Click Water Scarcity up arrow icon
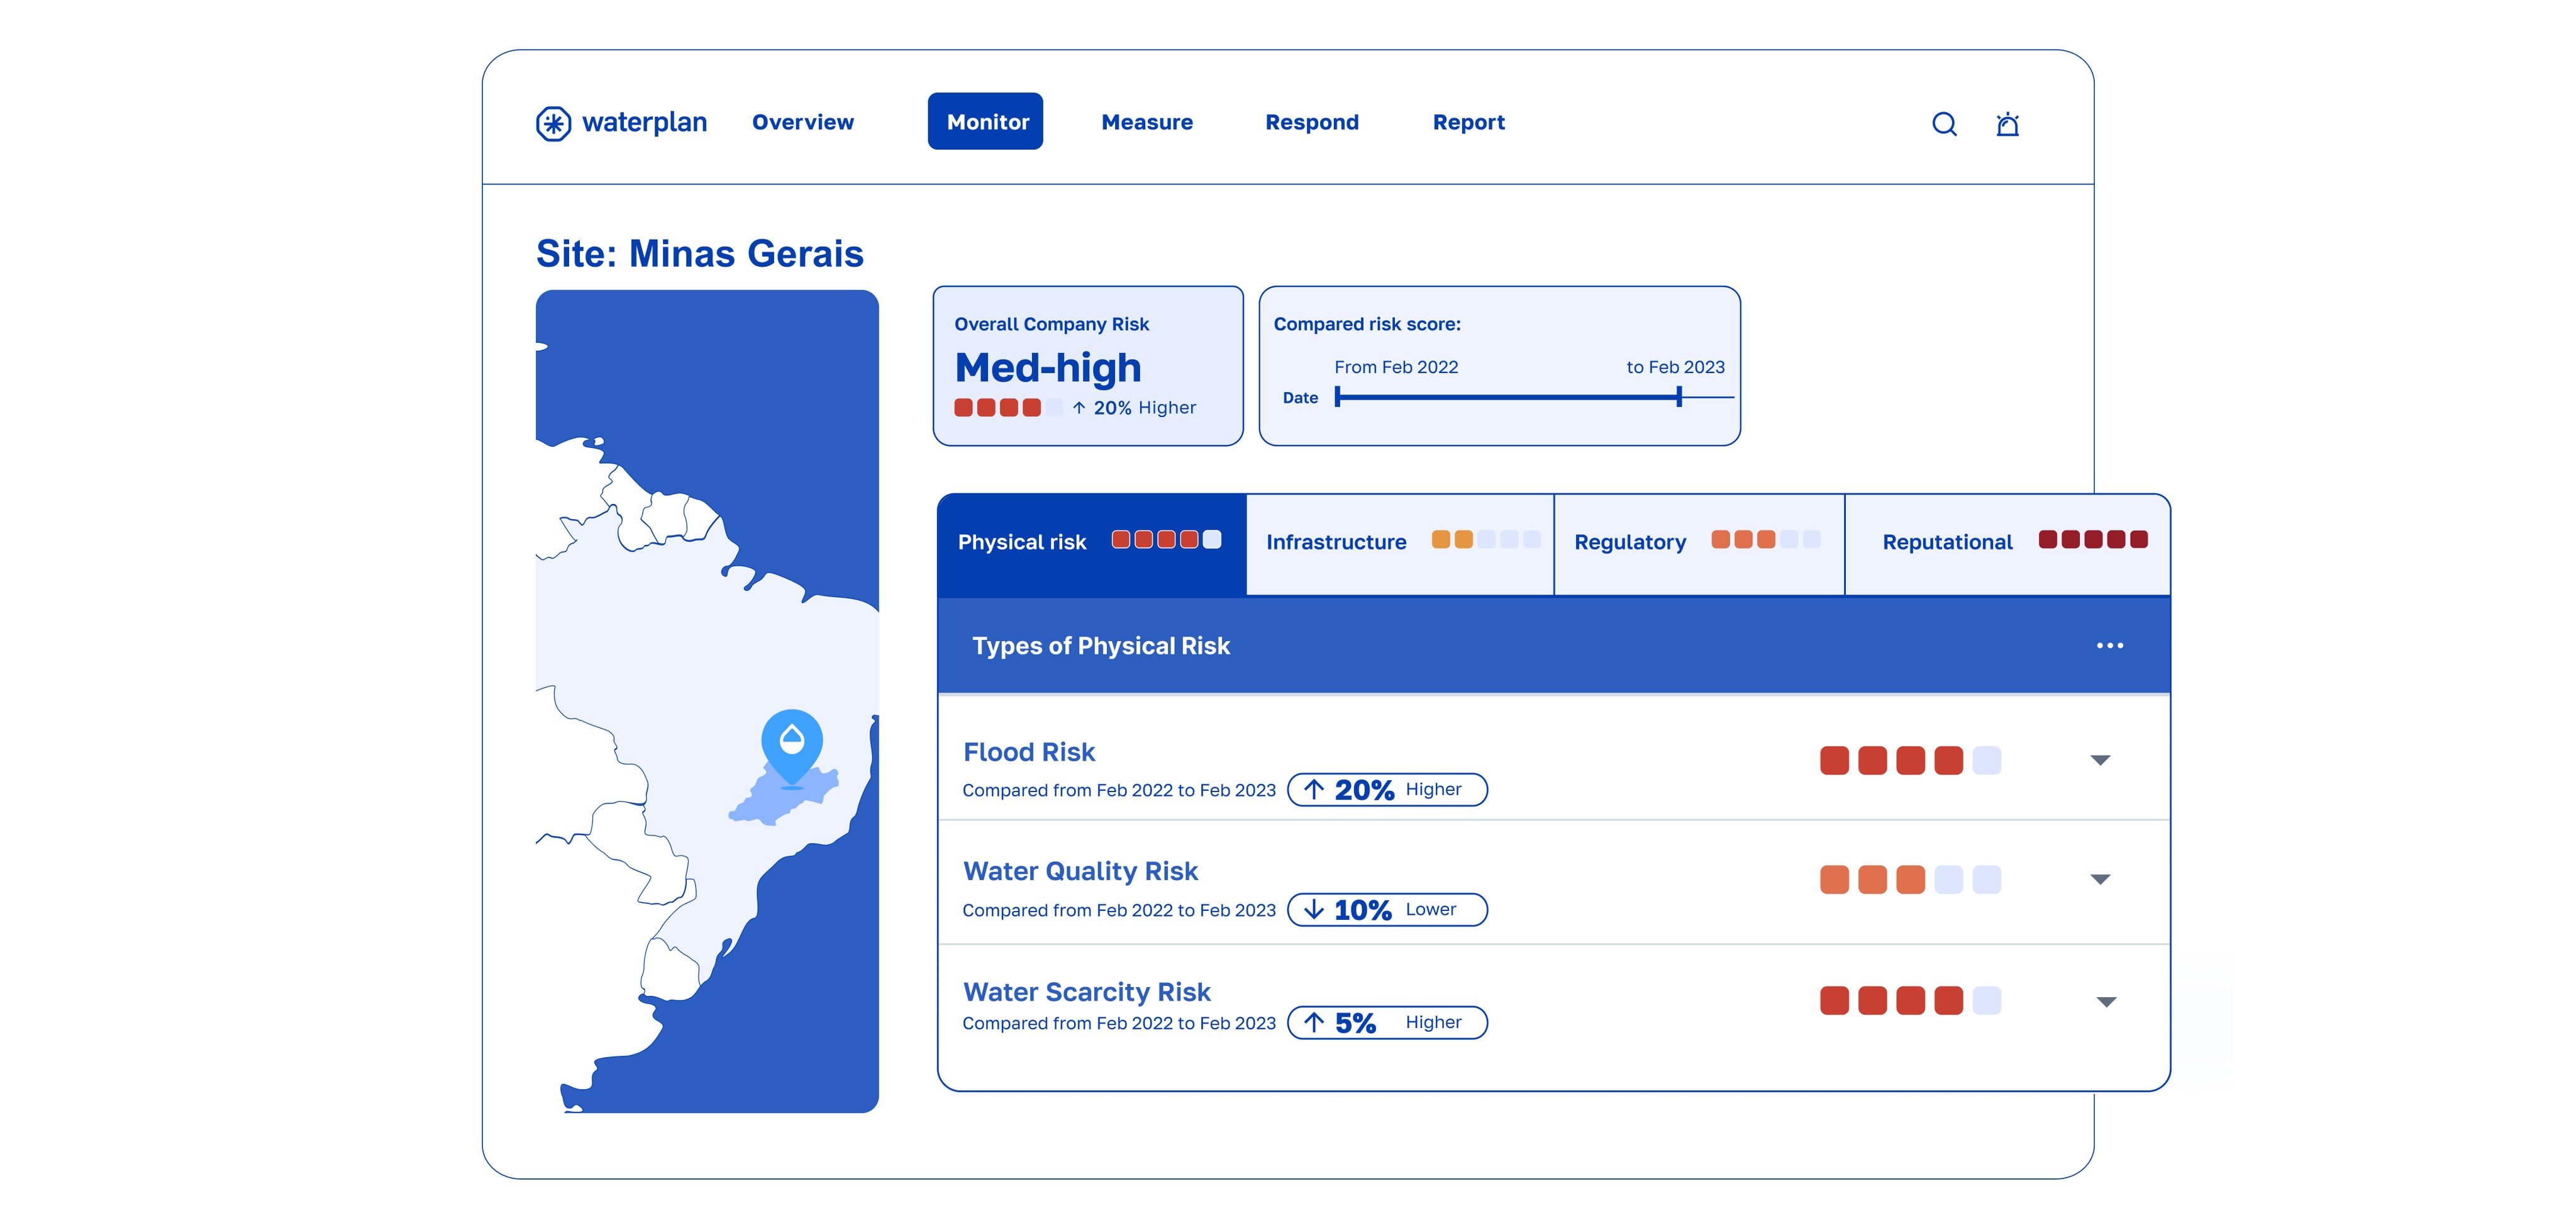2576x1230 pixels. 1314,1023
